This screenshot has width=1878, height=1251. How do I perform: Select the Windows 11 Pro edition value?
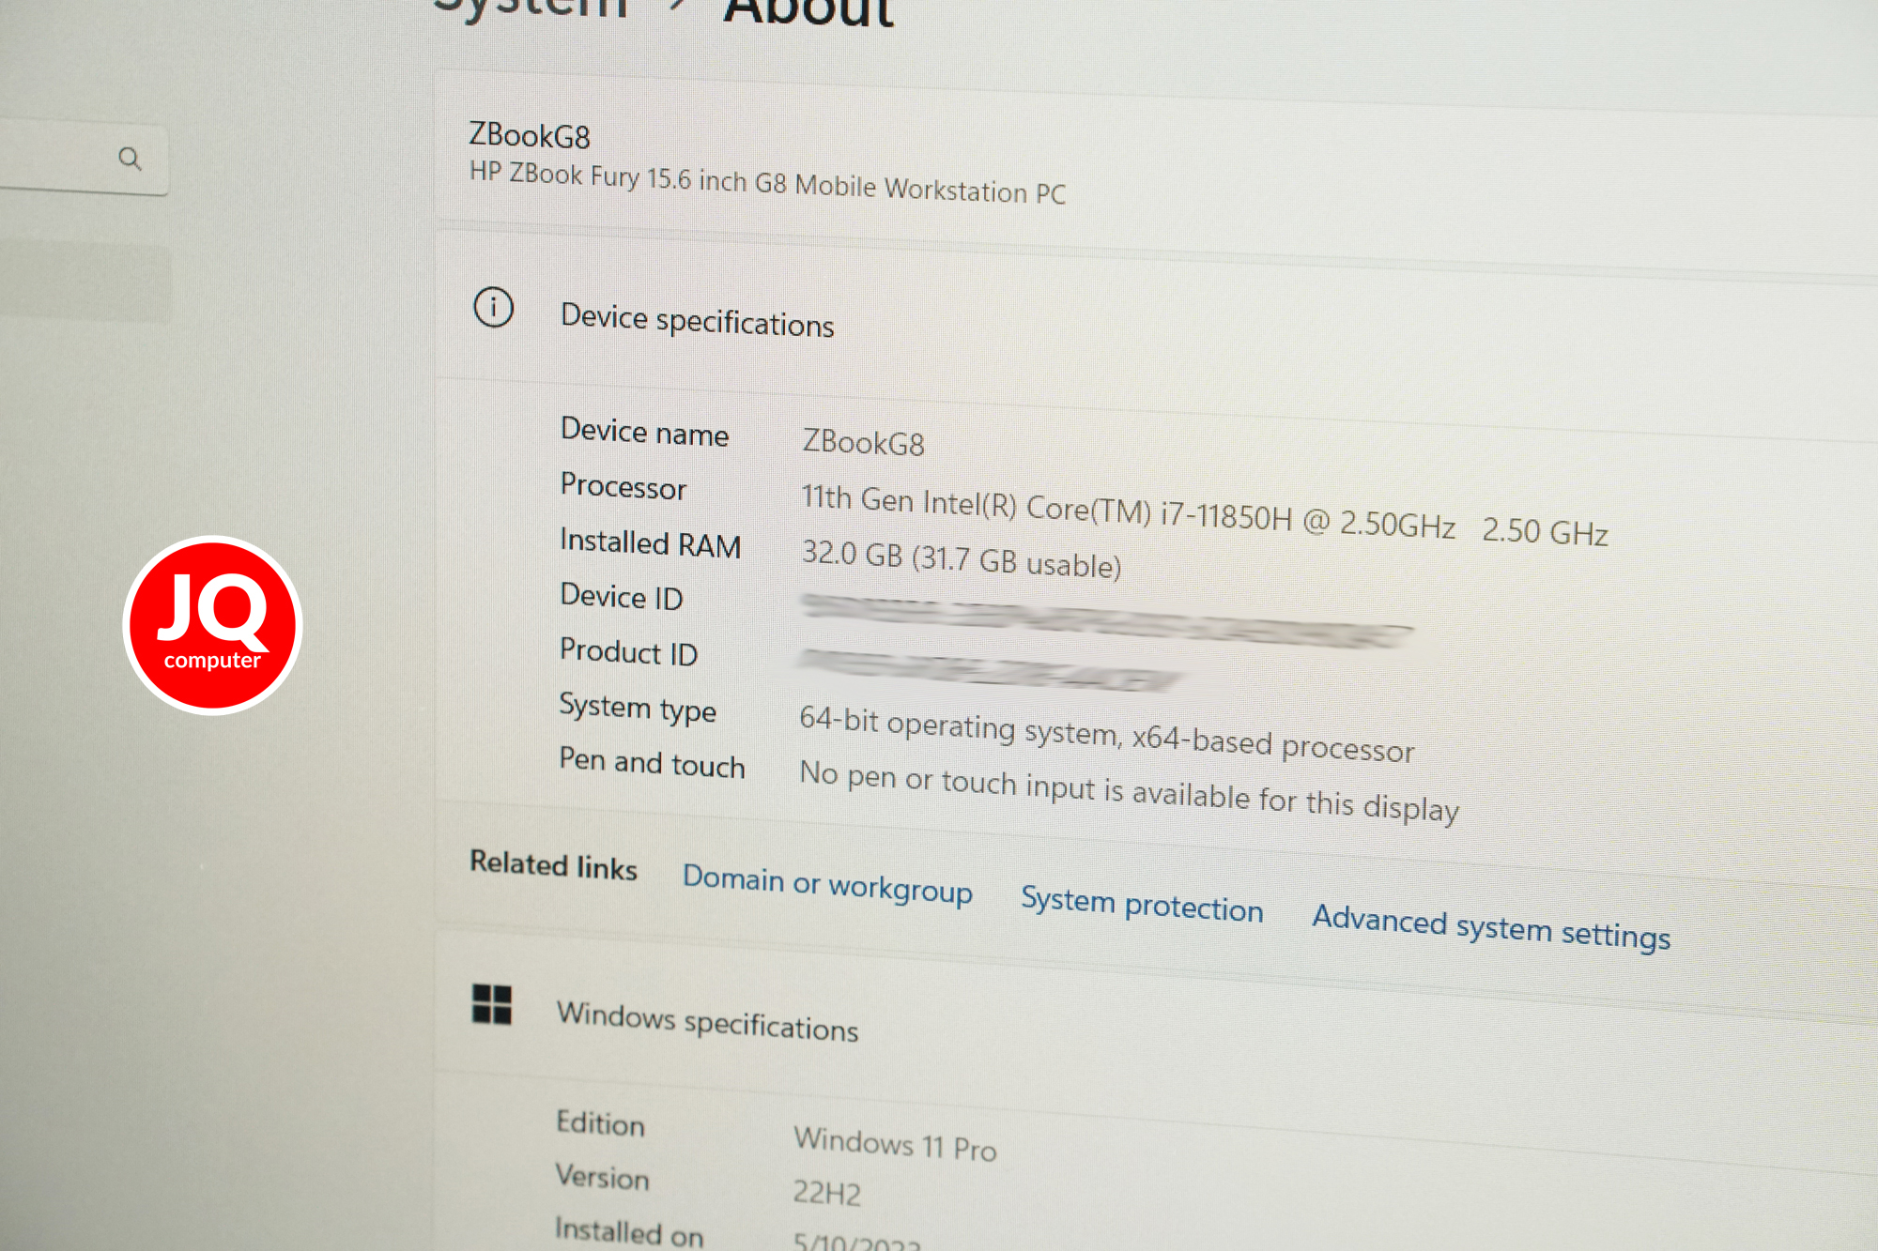point(895,1144)
